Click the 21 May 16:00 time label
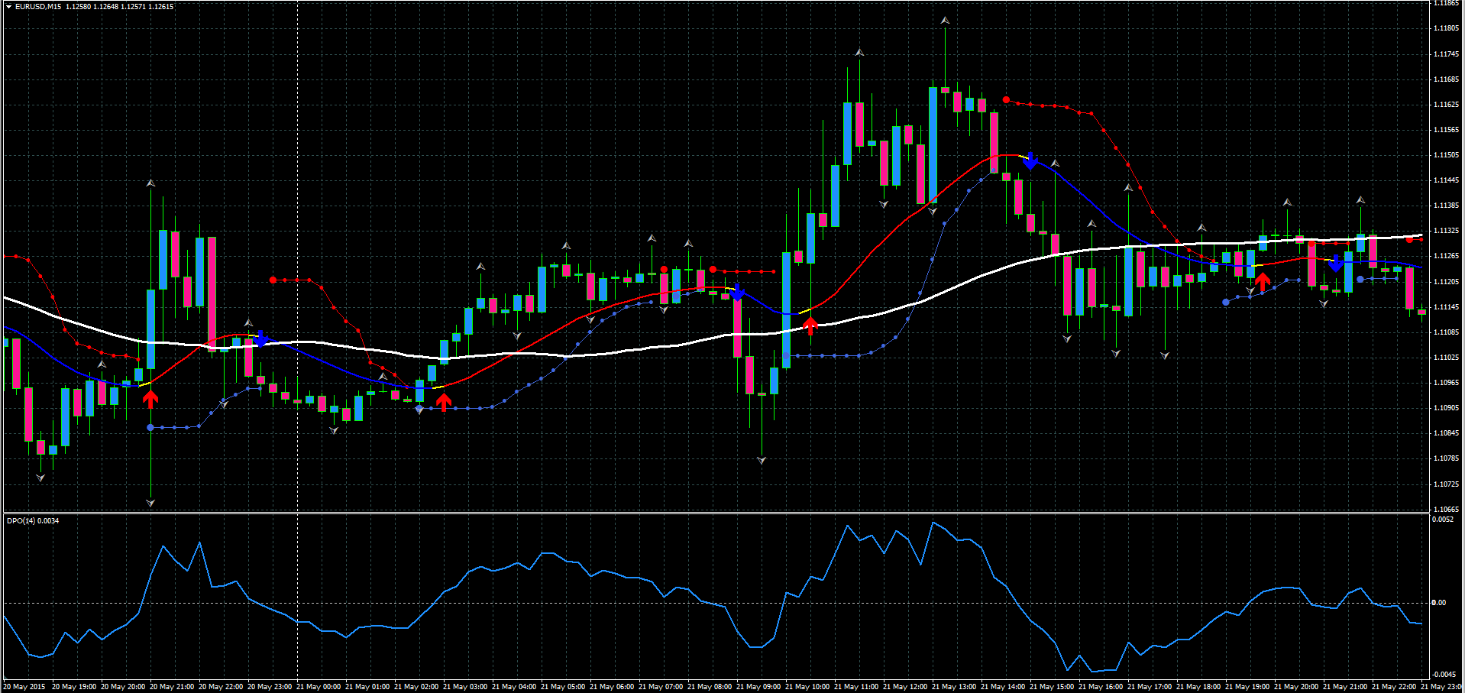This screenshot has width=1465, height=693. pos(1101,687)
